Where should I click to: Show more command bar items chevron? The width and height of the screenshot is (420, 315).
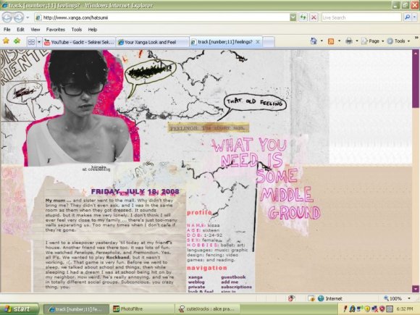click(x=416, y=38)
